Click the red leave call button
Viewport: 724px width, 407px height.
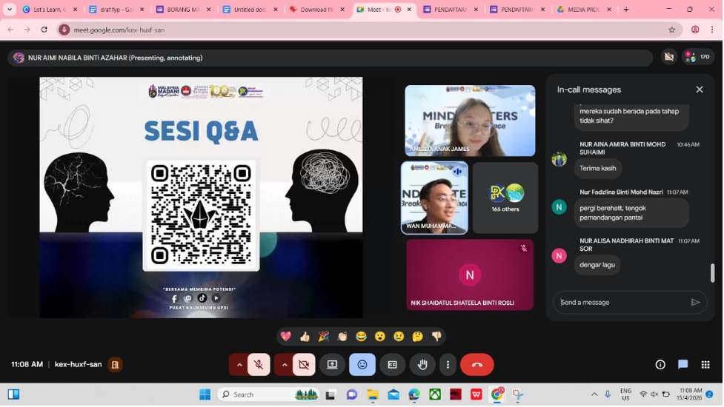tap(476, 365)
